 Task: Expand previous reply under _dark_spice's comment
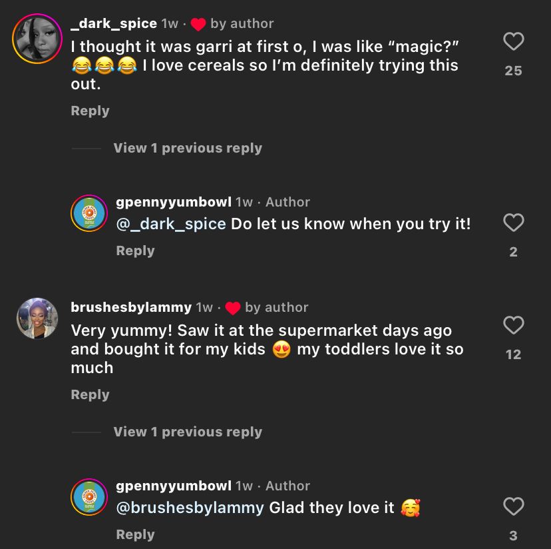coord(188,148)
